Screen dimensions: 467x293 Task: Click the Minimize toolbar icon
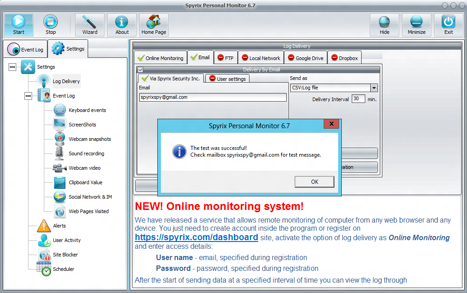coord(416,22)
